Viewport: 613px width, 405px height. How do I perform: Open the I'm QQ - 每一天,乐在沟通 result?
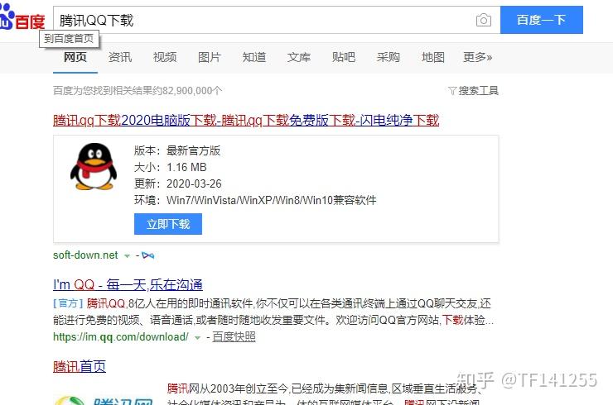pos(128,285)
